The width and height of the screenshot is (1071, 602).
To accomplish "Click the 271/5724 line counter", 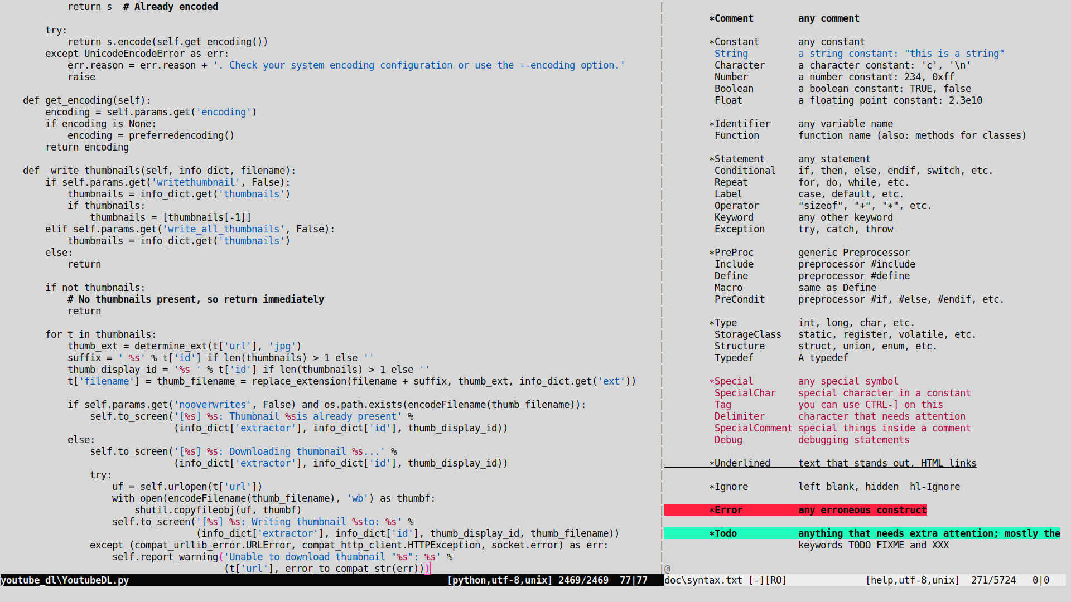I will coord(993,580).
